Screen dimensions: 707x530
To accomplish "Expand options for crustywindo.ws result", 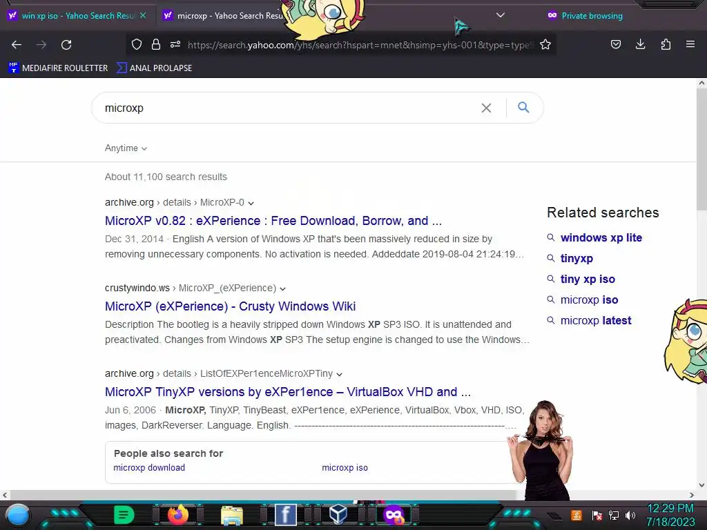I will click(x=282, y=288).
